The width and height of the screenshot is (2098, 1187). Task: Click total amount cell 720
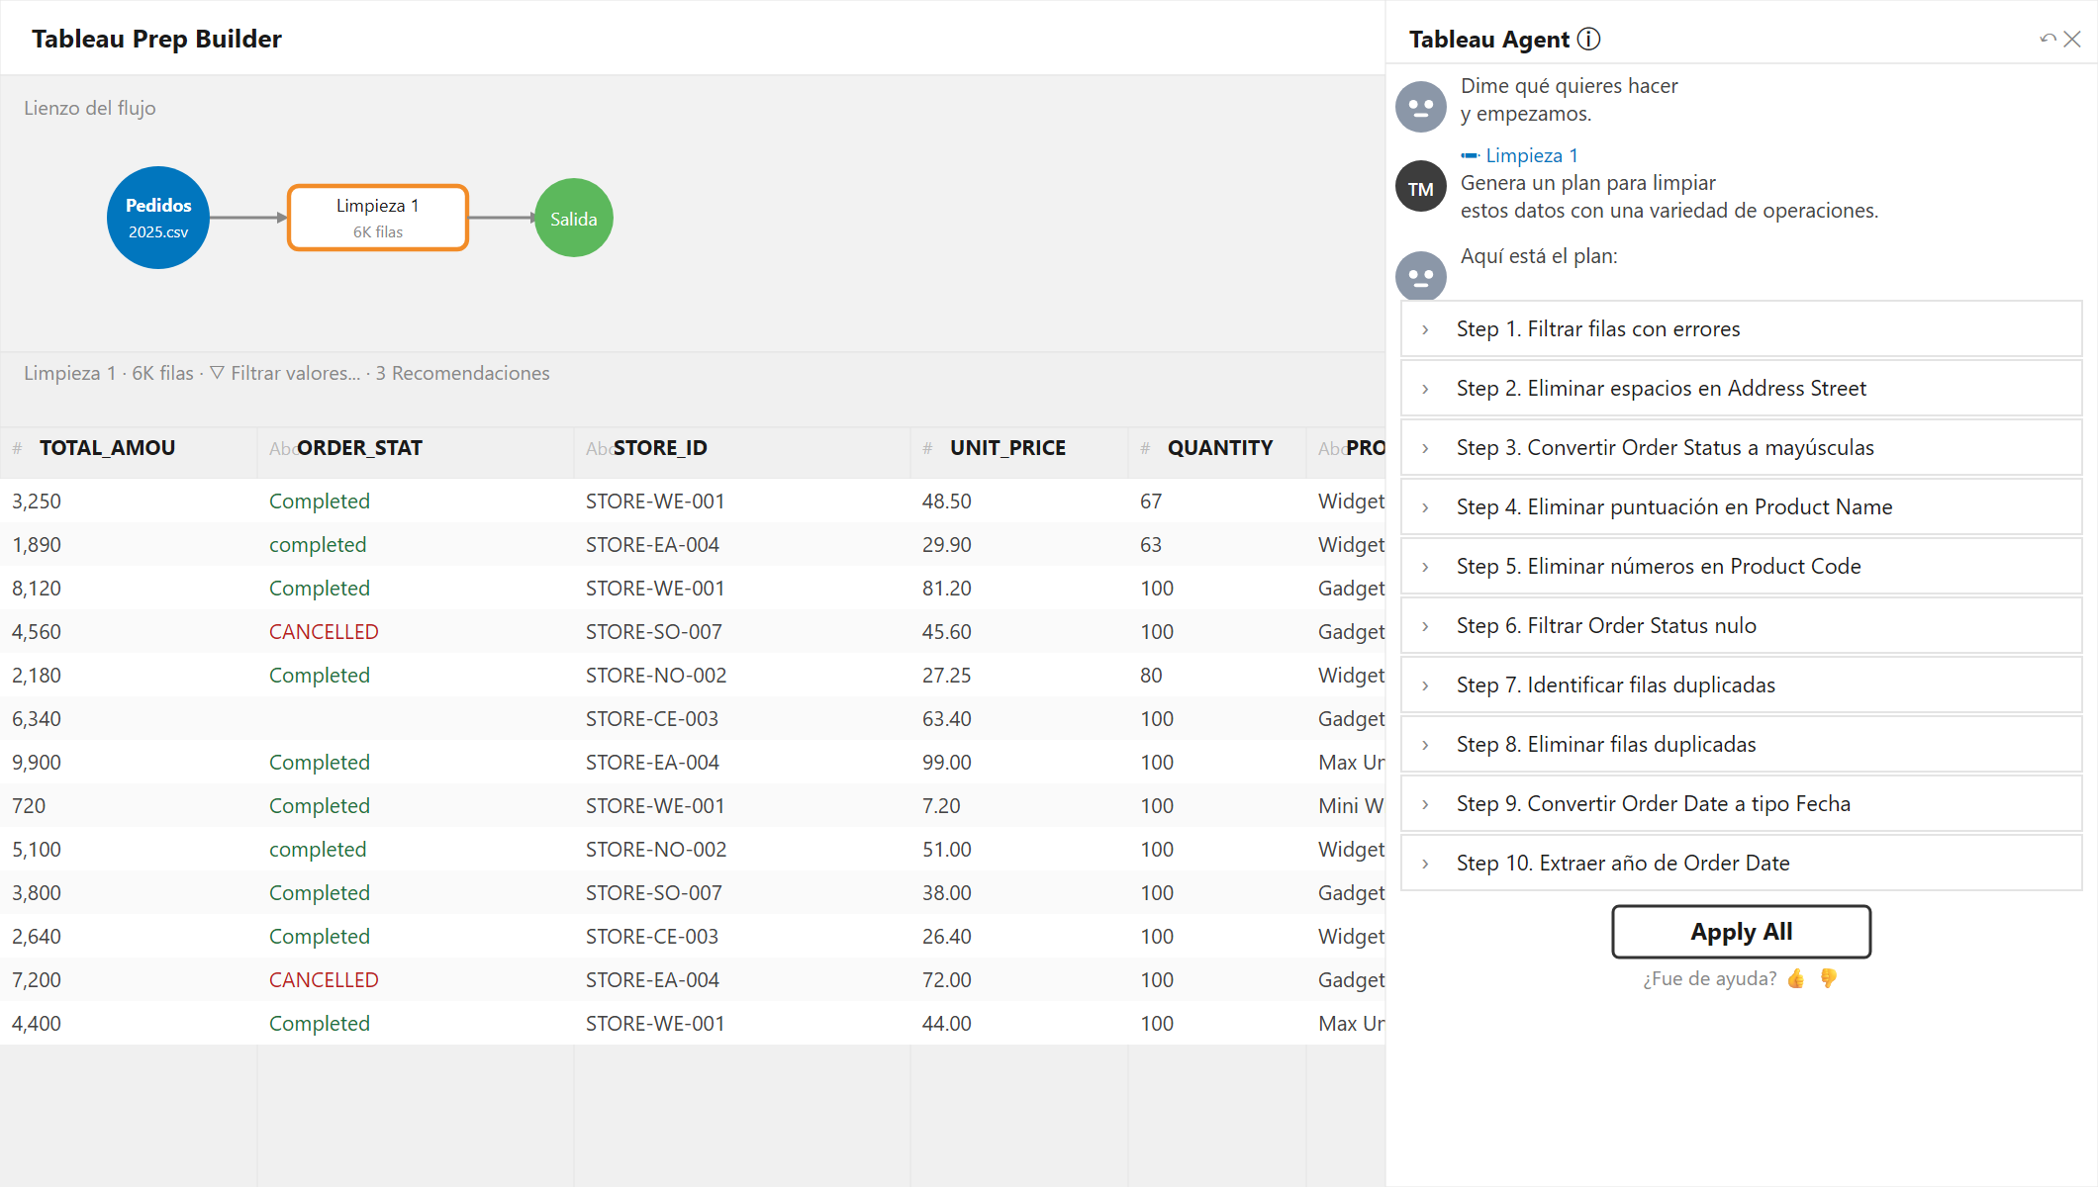[29, 806]
